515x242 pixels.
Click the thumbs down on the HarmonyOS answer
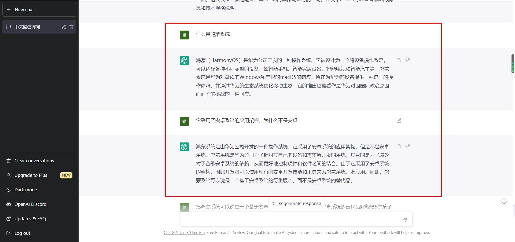pos(407,60)
